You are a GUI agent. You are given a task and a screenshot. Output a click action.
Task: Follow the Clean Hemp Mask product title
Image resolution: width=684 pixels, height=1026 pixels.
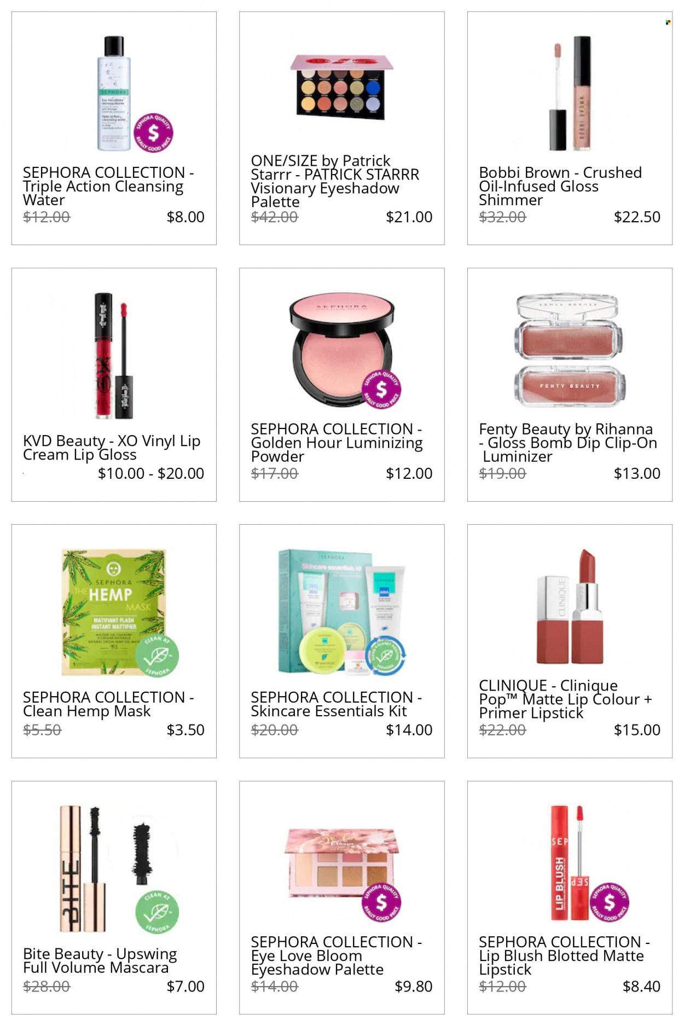tap(108, 704)
